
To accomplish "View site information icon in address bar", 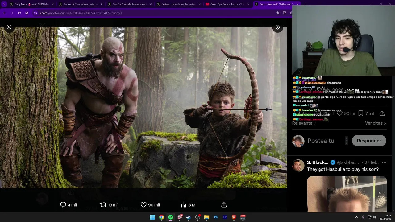I will [x=35, y=13].
